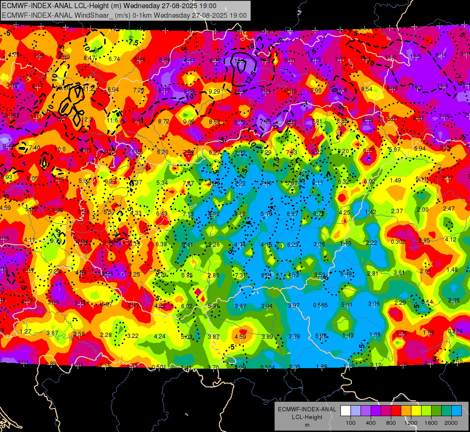
Task: Click the 2000 tick label on the legend
Action: point(451,423)
